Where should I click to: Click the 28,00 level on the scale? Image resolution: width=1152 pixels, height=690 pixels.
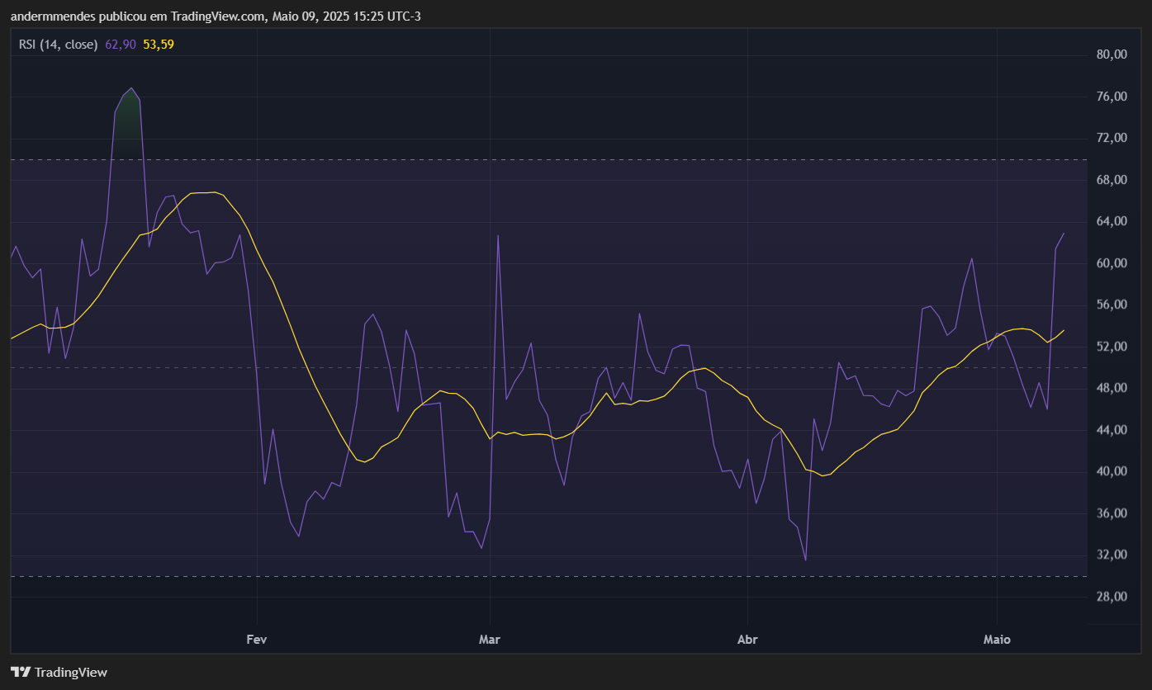click(1112, 597)
